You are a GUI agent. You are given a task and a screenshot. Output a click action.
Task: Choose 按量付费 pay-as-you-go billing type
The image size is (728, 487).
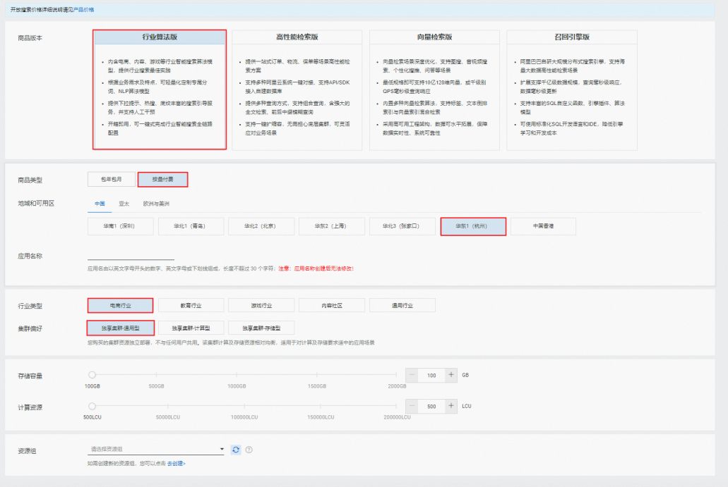[163, 179]
